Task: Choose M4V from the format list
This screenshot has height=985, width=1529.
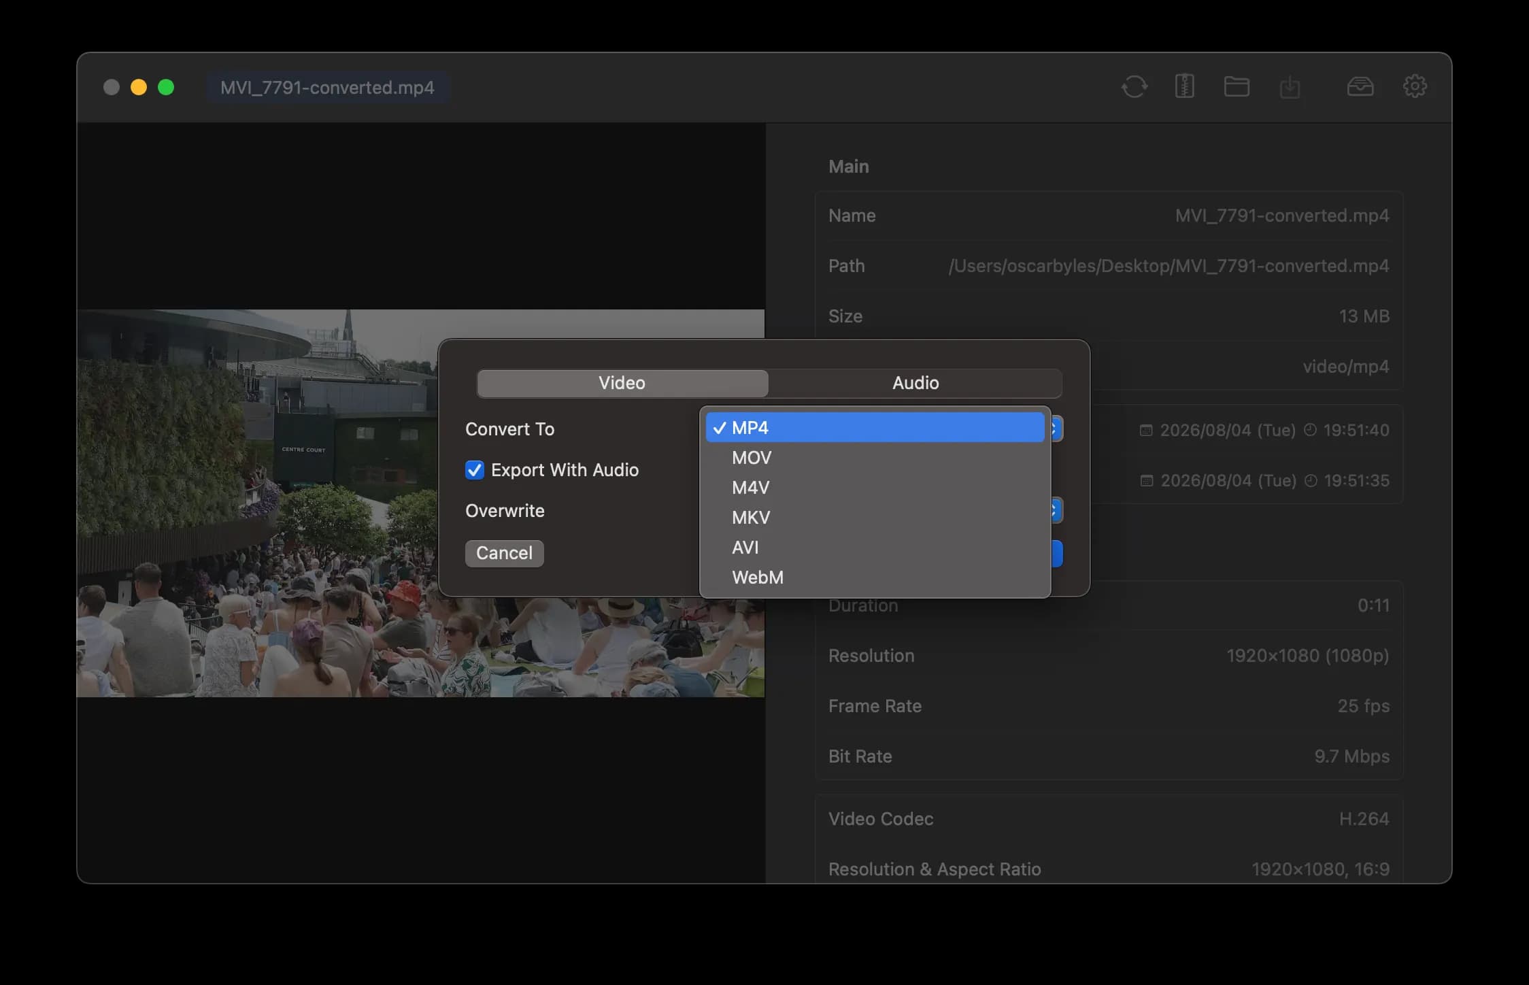Action: click(x=875, y=488)
